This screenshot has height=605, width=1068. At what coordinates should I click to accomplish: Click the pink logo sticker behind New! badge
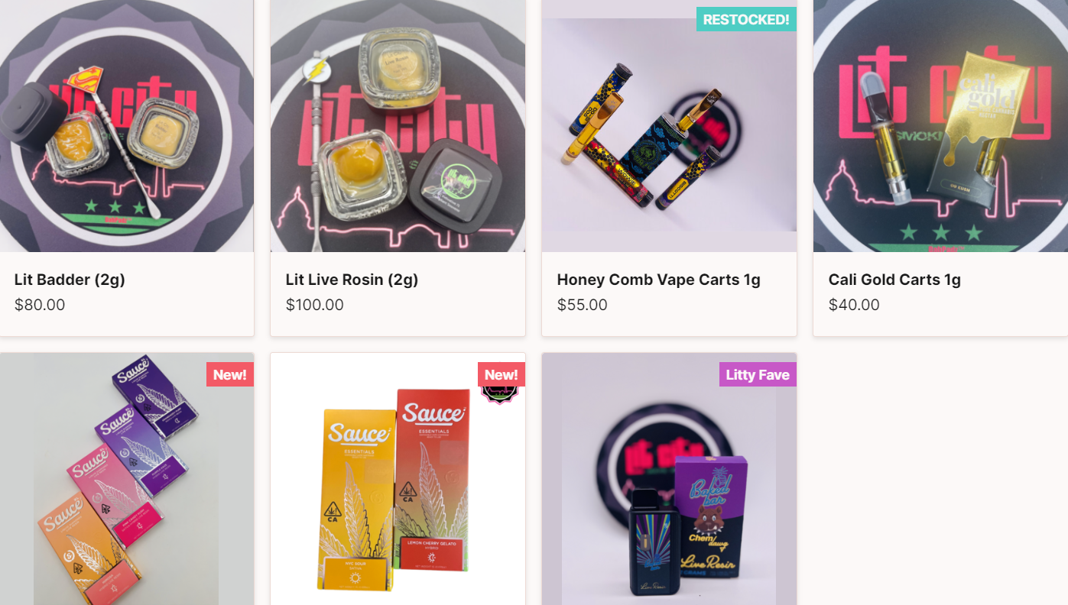(499, 394)
